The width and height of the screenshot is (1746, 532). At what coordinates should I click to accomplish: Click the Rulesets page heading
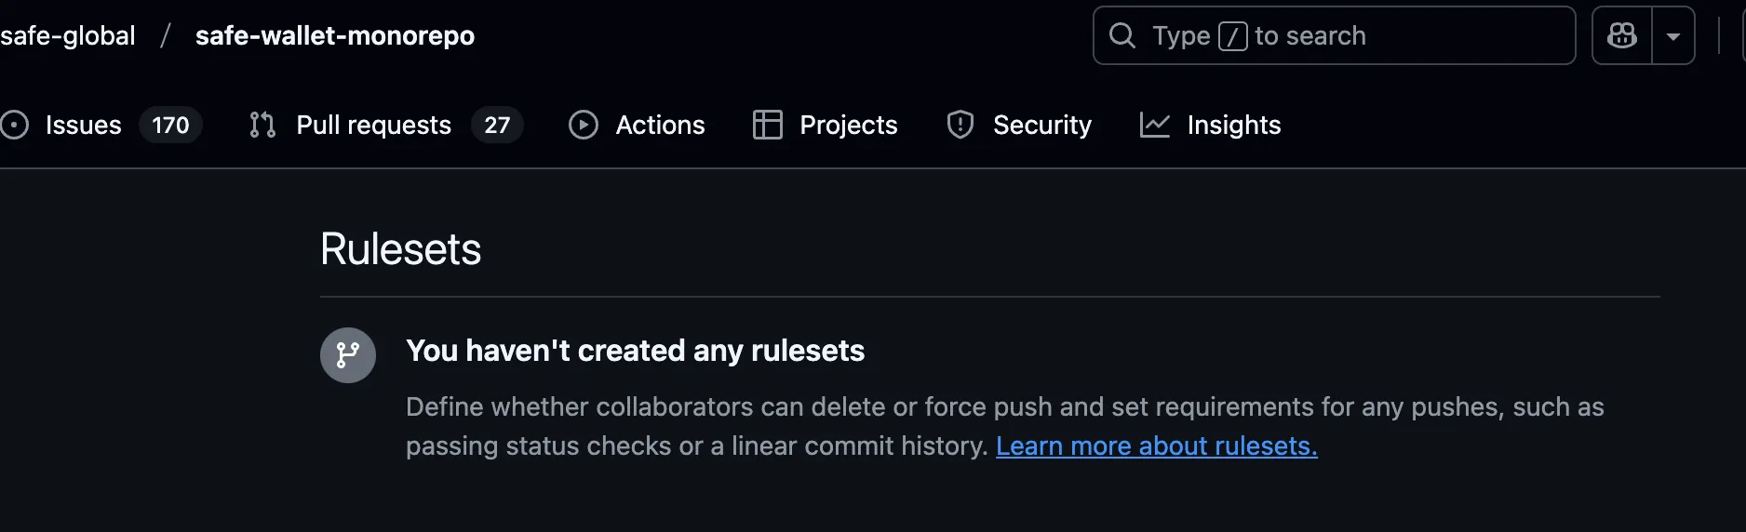point(400,249)
